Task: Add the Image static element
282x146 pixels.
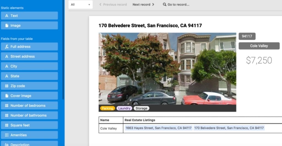Action: pos(29,25)
